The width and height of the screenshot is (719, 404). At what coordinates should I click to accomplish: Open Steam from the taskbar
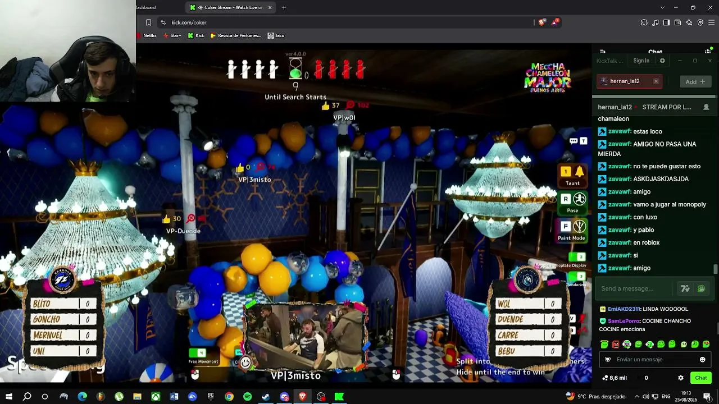click(x=266, y=397)
